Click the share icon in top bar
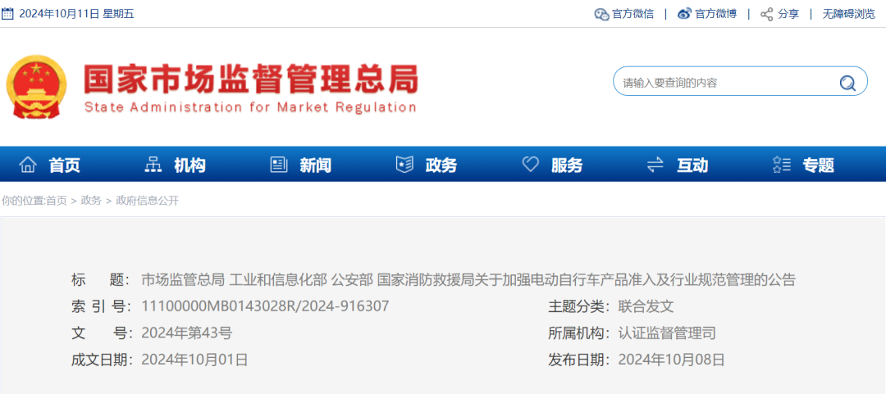 point(767,14)
